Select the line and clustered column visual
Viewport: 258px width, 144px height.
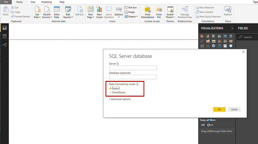[225, 41]
